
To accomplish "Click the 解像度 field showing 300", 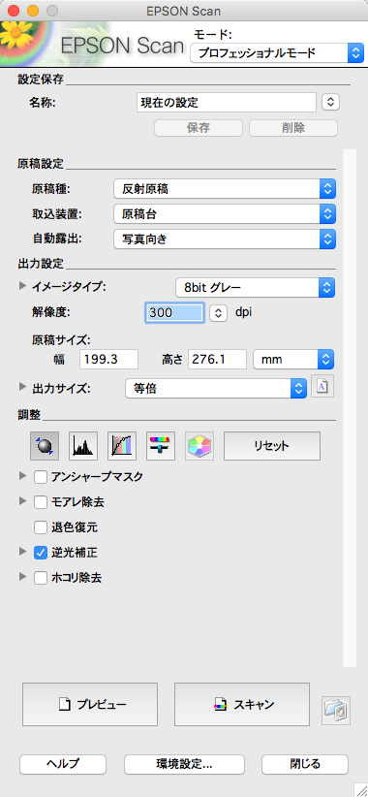I will pyautogui.click(x=175, y=312).
